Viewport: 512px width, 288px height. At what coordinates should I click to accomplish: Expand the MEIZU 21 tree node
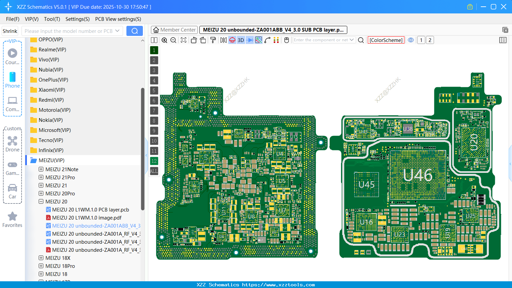tap(41, 186)
